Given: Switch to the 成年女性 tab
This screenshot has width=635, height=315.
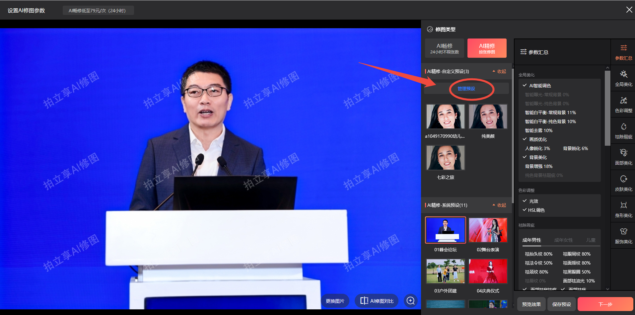Looking at the screenshot, I should click(563, 240).
